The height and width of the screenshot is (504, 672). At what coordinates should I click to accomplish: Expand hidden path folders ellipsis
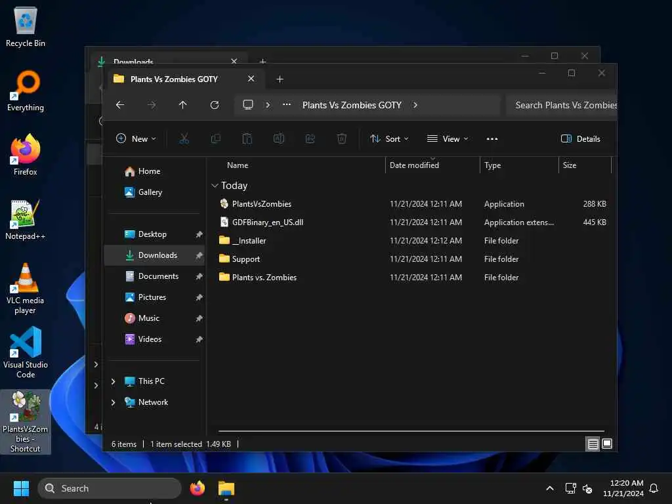pyautogui.click(x=287, y=104)
